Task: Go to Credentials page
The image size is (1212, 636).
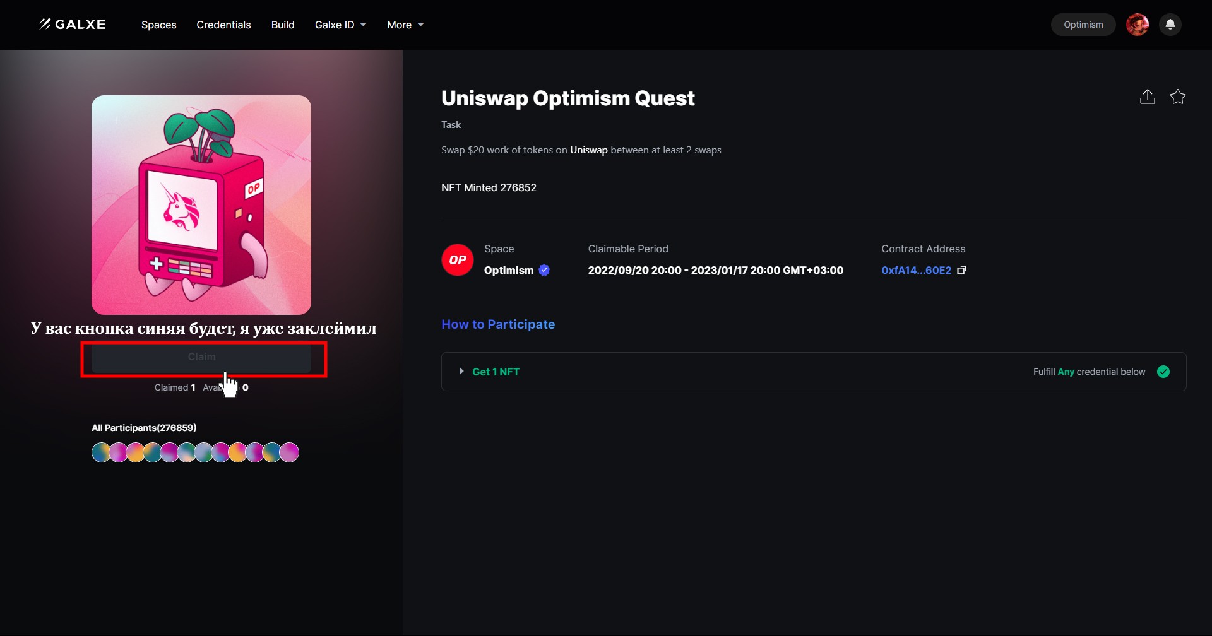Action: pos(223,25)
